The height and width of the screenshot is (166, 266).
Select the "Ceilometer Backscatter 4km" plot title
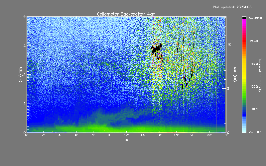(126, 14)
